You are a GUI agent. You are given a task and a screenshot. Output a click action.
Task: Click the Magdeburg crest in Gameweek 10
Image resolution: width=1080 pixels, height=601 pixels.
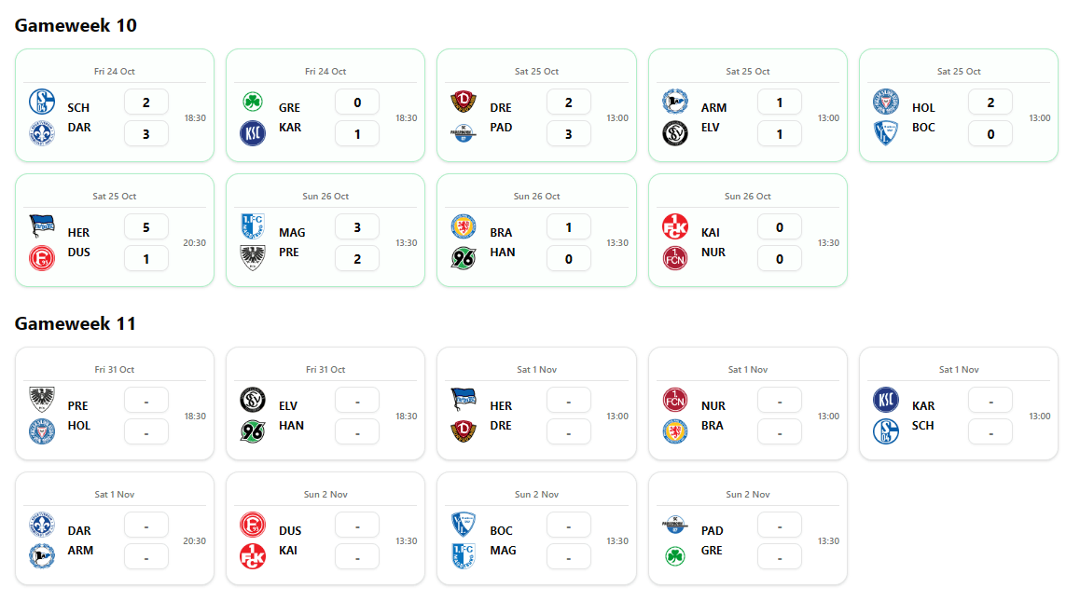[253, 225]
